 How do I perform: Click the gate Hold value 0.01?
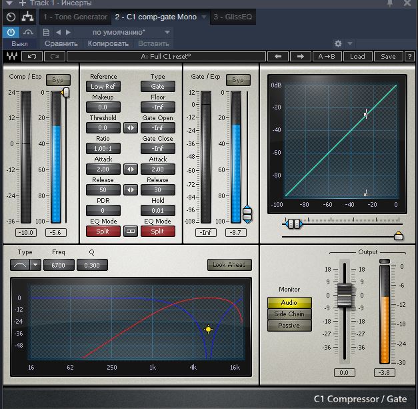157,210
